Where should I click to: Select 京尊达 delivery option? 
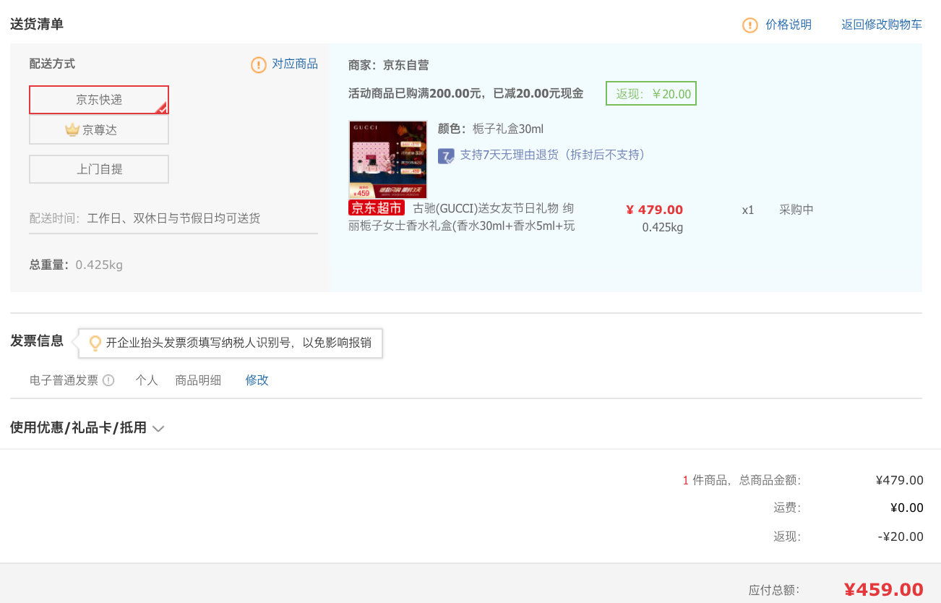click(99, 130)
